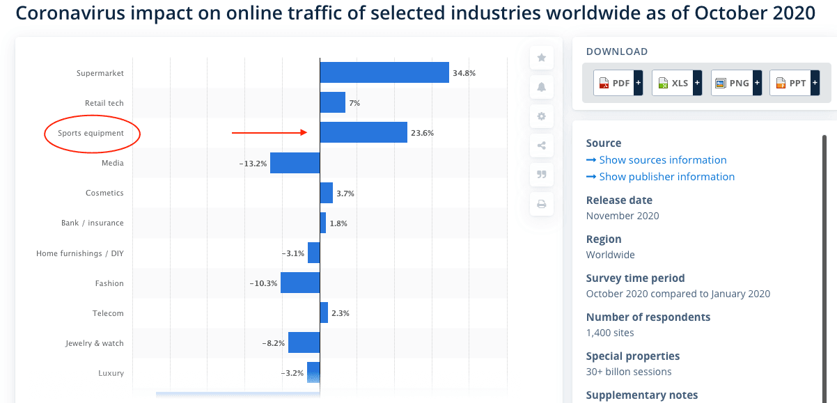This screenshot has height=403, width=837.
Task: Click the Retail tech 7% bar
Action: pos(333,102)
